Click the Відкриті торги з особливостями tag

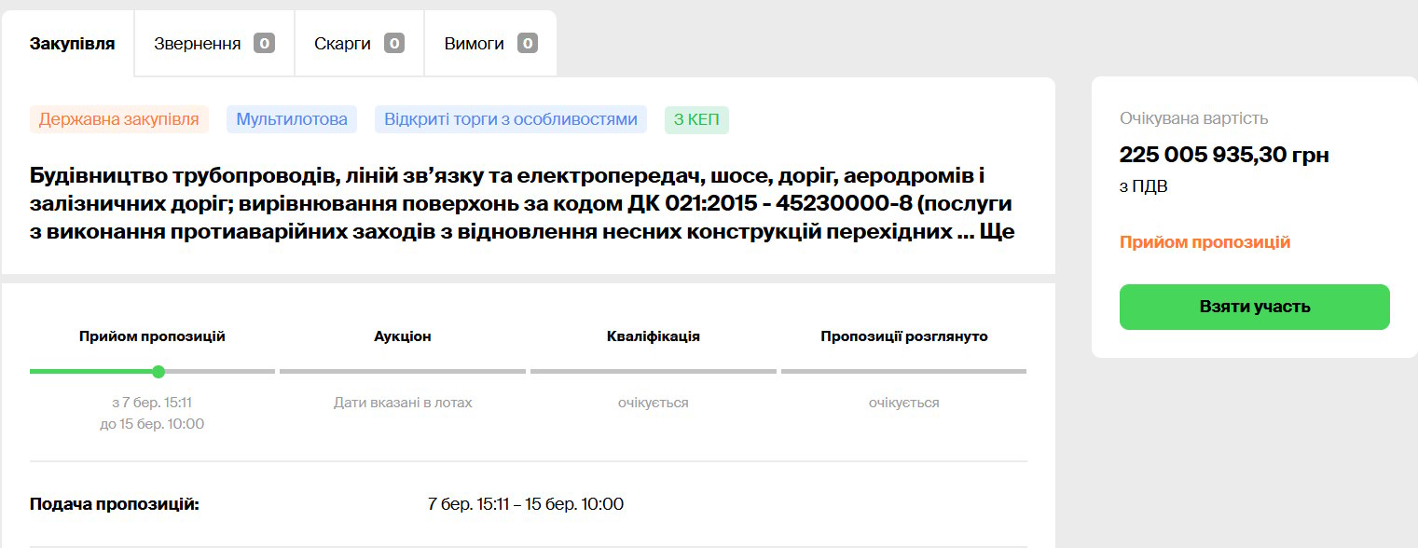click(511, 119)
